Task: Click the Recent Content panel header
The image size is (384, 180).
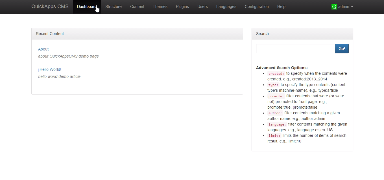Action: tap(137, 34)
